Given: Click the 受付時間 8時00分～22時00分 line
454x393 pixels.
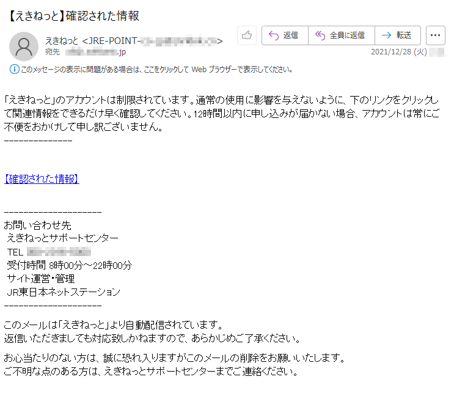Looking at the screenshot, I should tap(70, 265).
